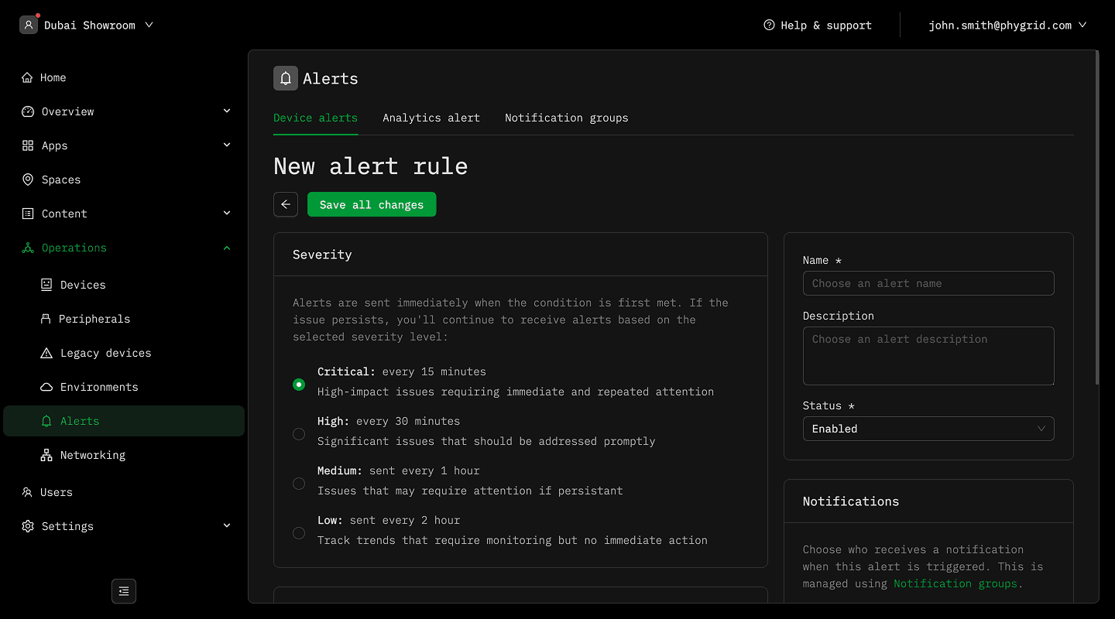This screenshot has width=1115, height=619.
Task: Click the Spaces location pin icon
Action: (x=28, y=180)
